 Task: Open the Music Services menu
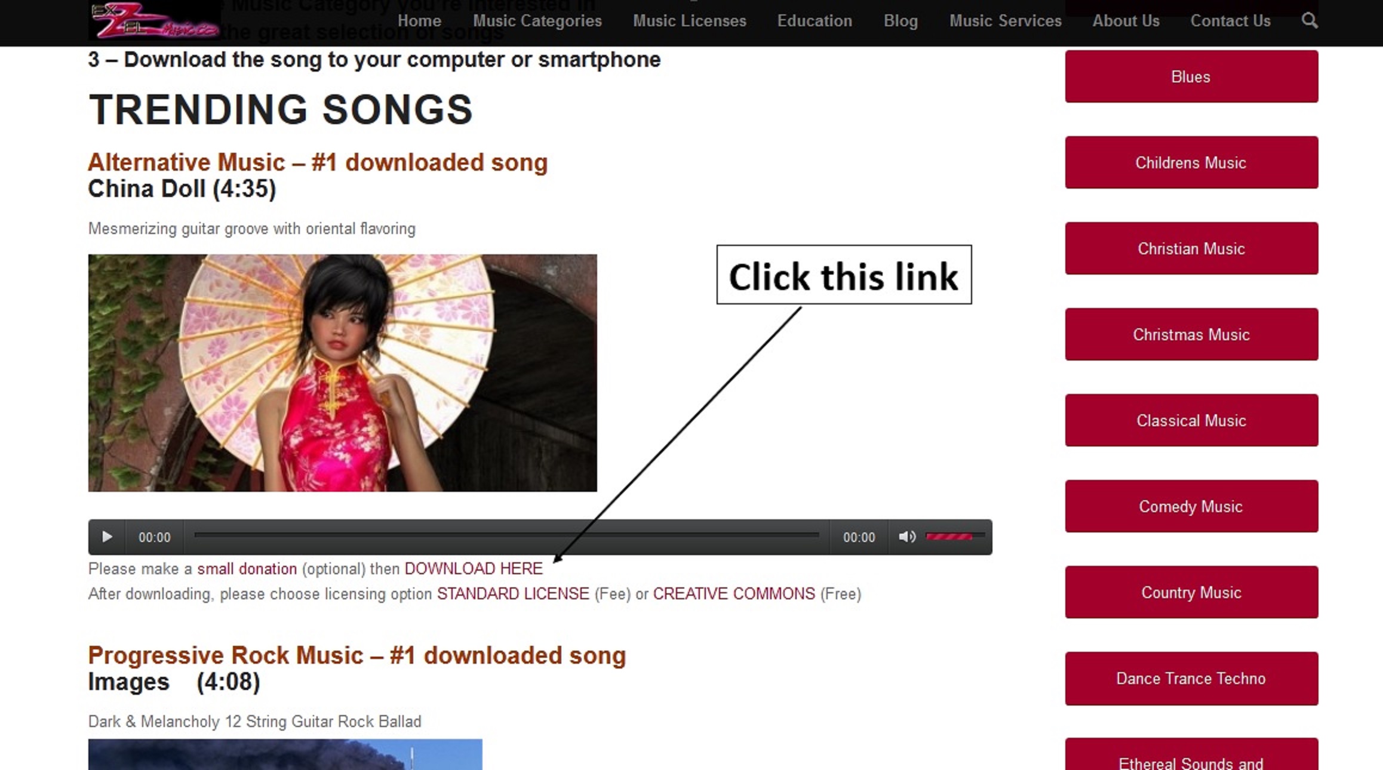tap(1005, 21)
